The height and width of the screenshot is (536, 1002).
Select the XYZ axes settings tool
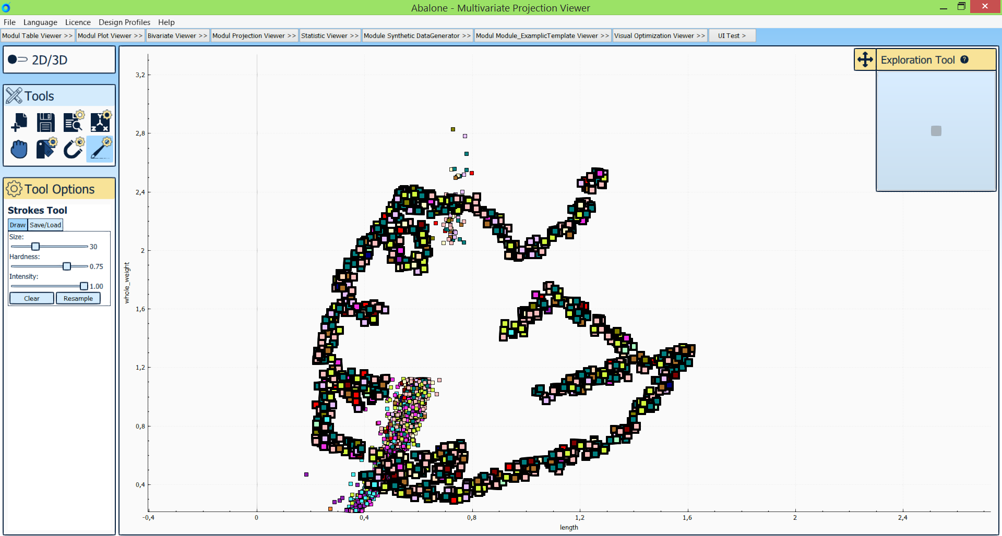[x=100, y=122]
